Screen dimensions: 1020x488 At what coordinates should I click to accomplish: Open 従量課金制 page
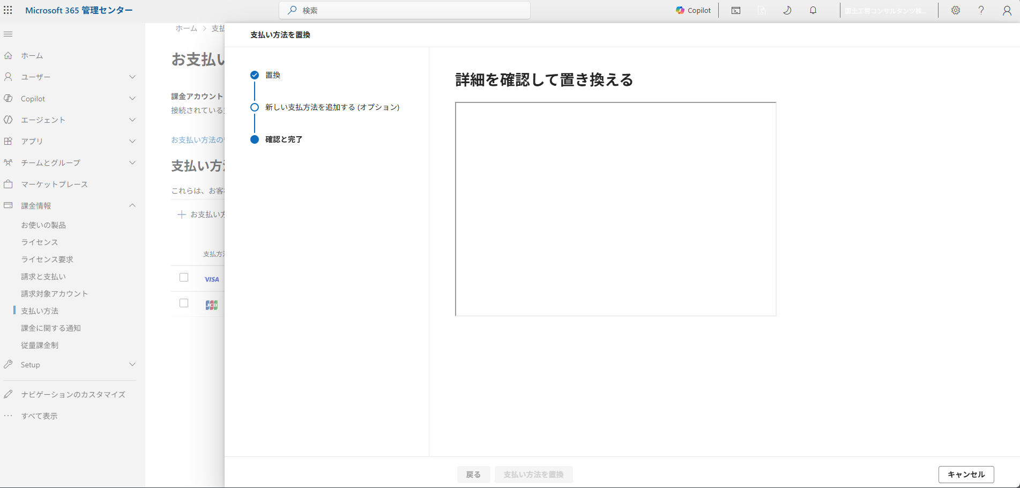pyautogui.click(x=40, y=345)
